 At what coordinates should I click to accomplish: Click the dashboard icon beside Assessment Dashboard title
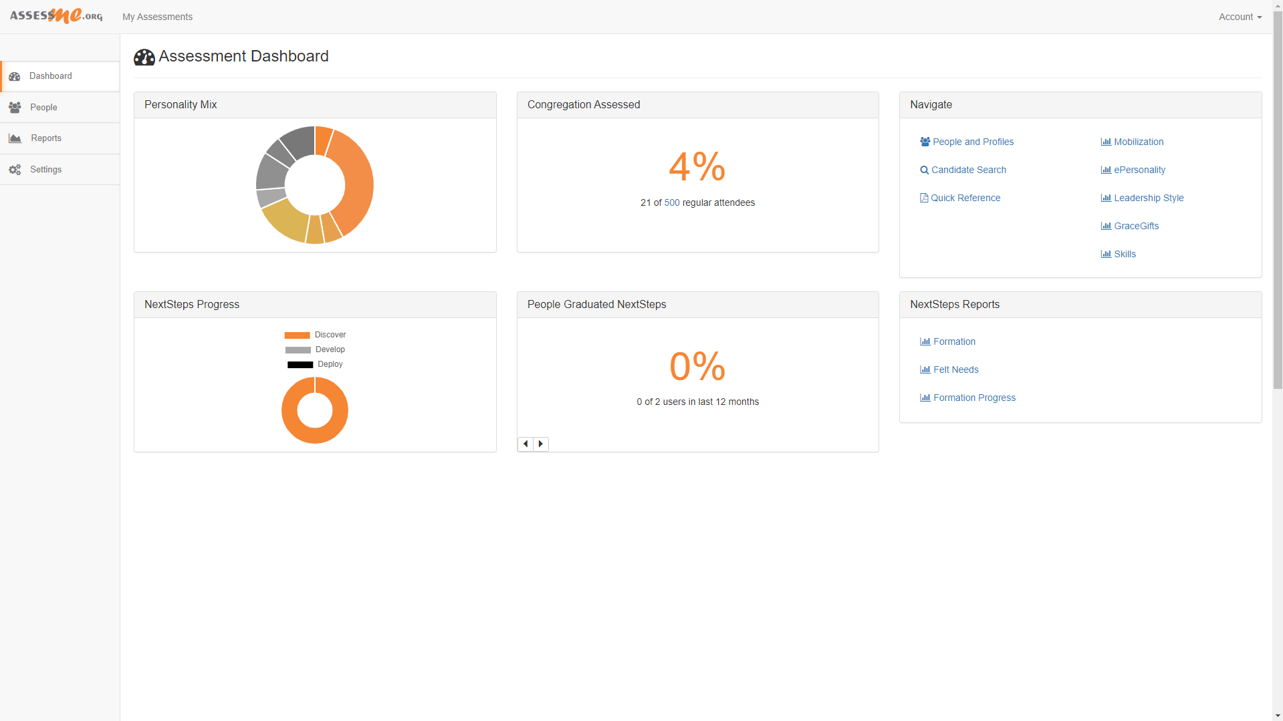144,57
